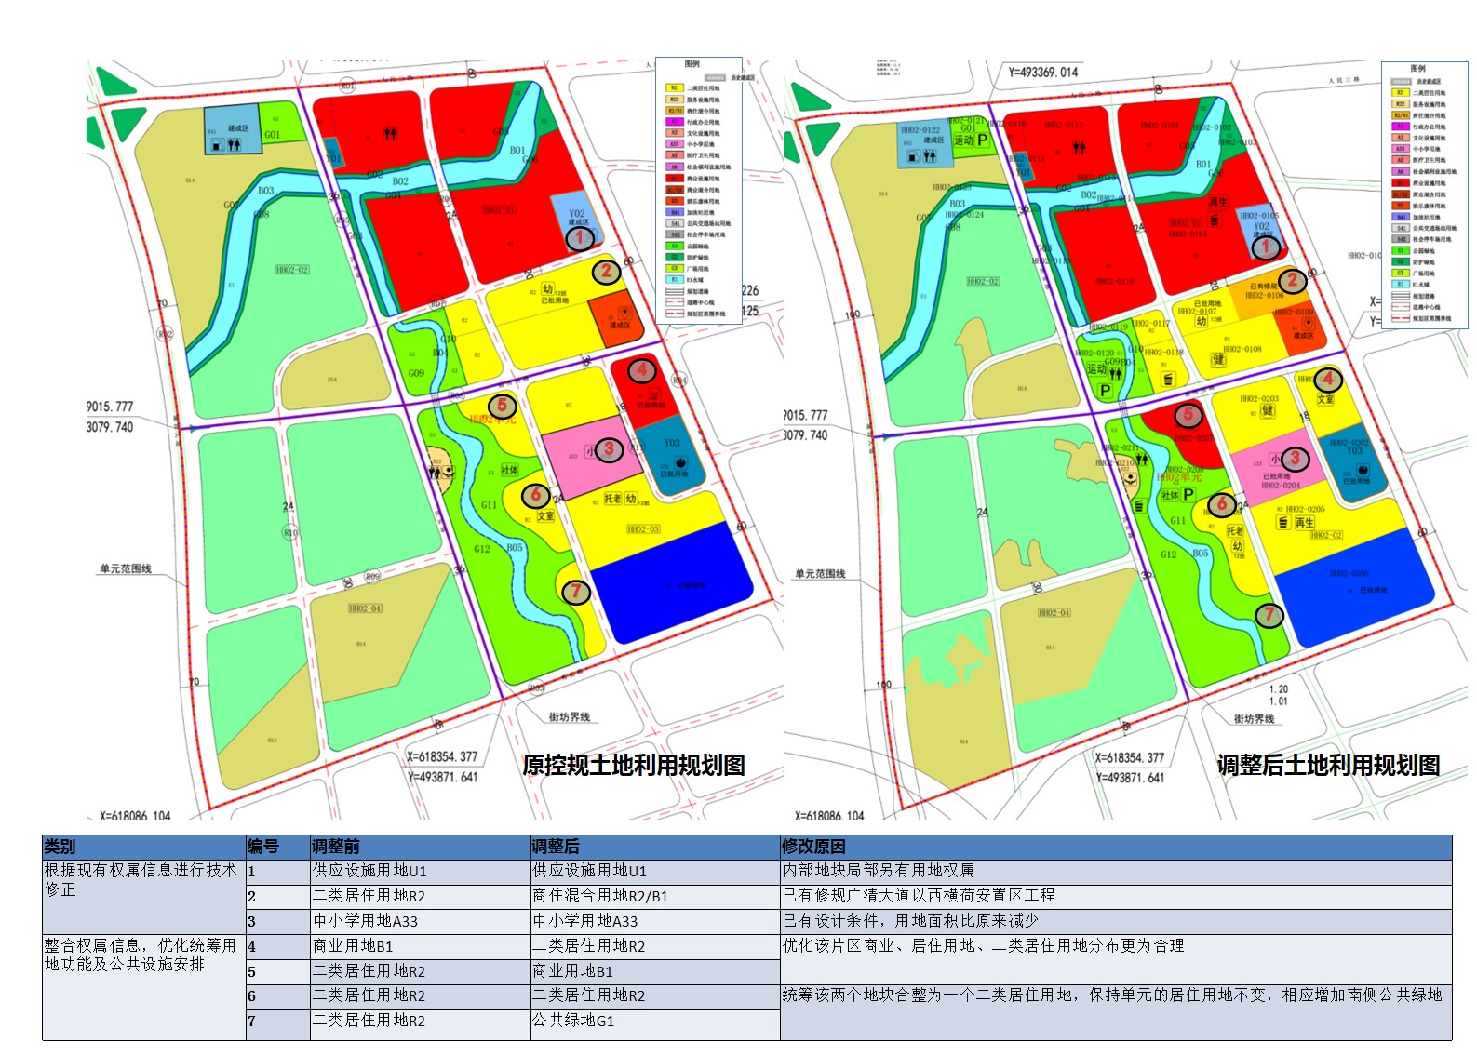
Task: Click marker 7 on the adjusted plan map (调整后)
Action: pyautogui.click(x=1269, y=614)
